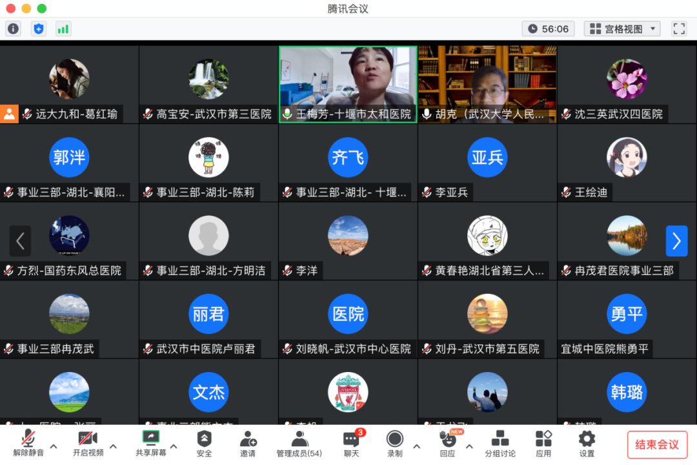Screen dimensions: 697x465
Task: Unmute the microphone (解除静音)
Action: [28, 443]
